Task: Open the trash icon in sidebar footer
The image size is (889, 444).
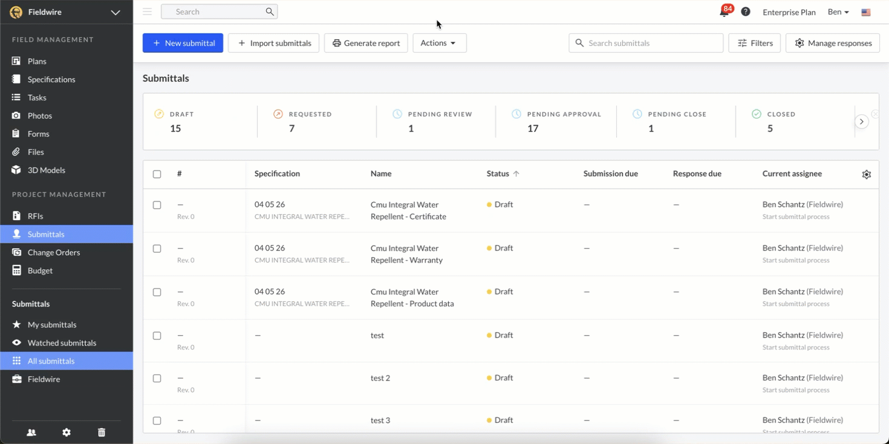Action: 102,433
